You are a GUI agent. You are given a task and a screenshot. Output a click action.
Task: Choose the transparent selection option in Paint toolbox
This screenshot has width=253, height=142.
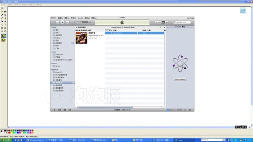[x=4, y=40]
